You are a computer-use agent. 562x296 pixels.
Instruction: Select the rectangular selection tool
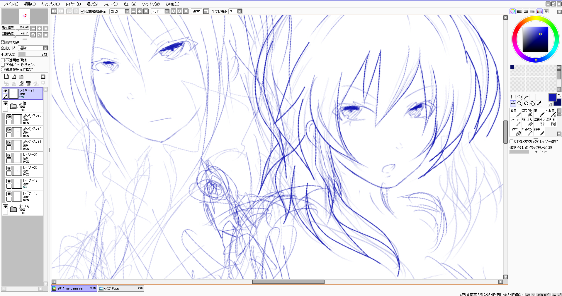pos(513,97)
